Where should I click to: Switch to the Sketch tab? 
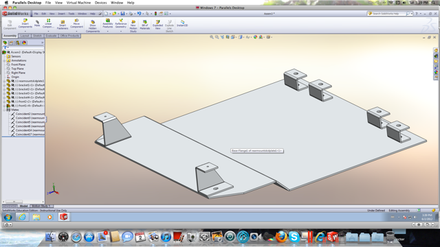pyautogui.click(x=37, y=36)
